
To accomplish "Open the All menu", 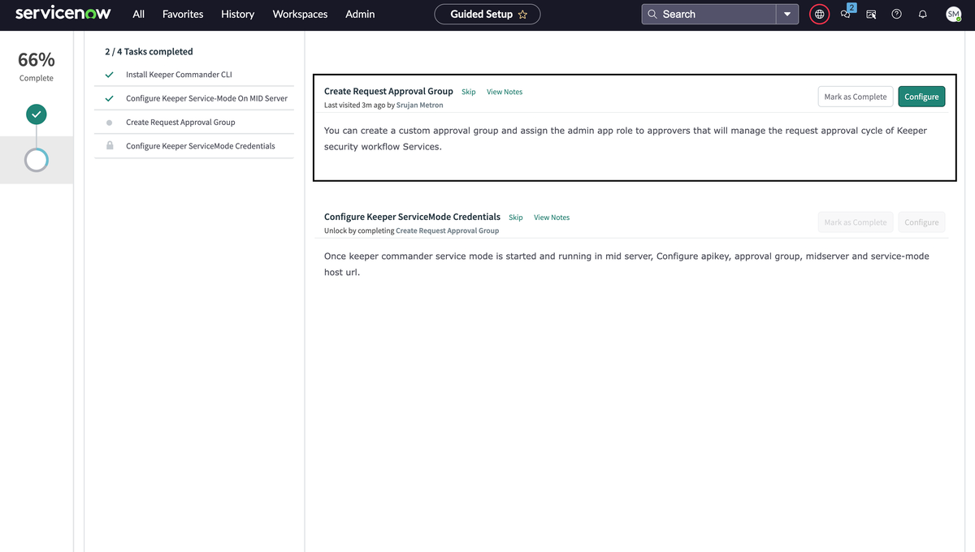I will (138, 14).
